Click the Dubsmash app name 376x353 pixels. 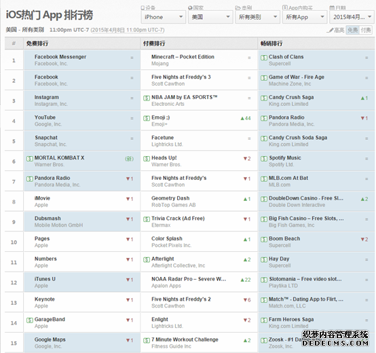(48, 218)
